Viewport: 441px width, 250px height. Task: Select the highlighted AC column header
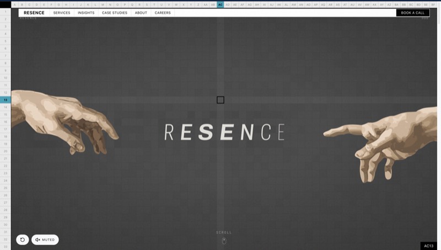point(220,4)
